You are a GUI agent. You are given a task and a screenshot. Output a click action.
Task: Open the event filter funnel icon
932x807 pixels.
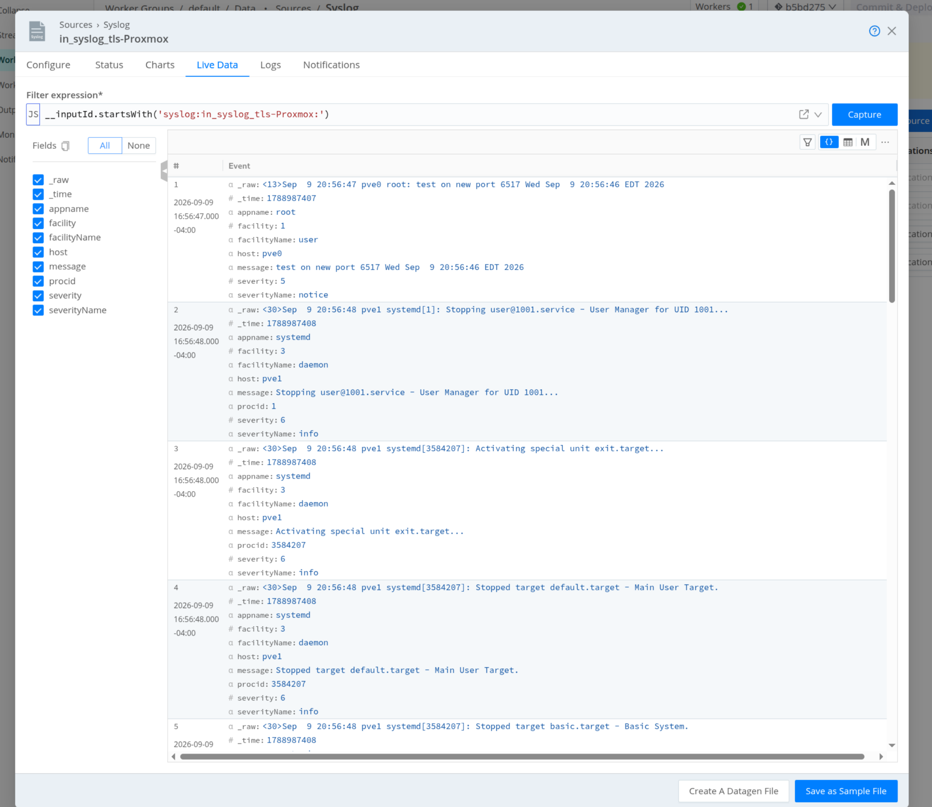807,142
